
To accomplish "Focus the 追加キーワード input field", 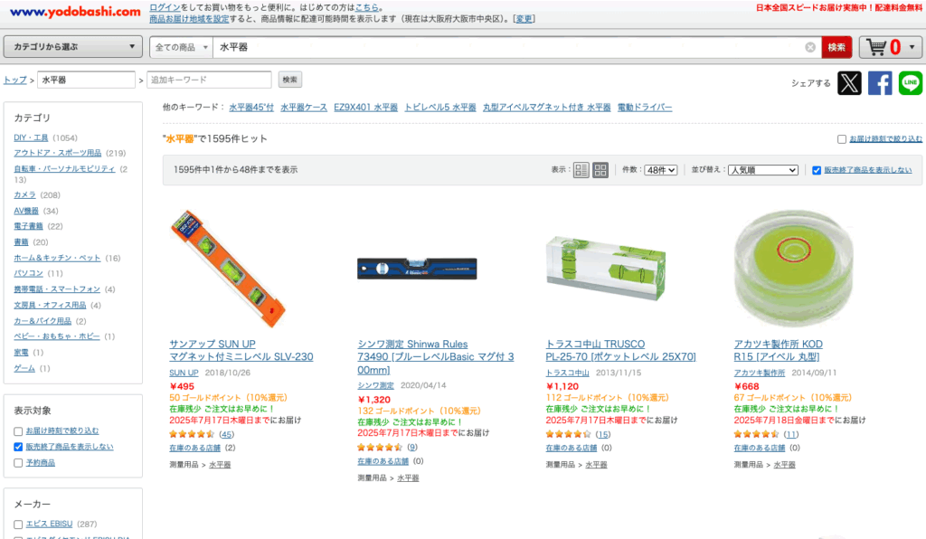I will (x=209, y=80).
